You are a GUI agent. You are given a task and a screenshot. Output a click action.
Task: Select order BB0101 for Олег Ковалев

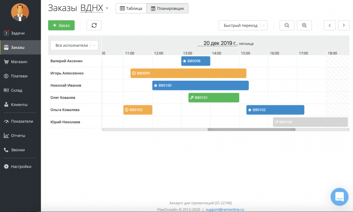click(214, 97)
